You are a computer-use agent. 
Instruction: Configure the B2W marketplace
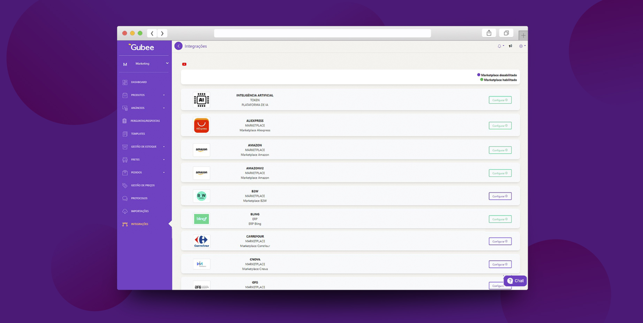pos(500,196)
